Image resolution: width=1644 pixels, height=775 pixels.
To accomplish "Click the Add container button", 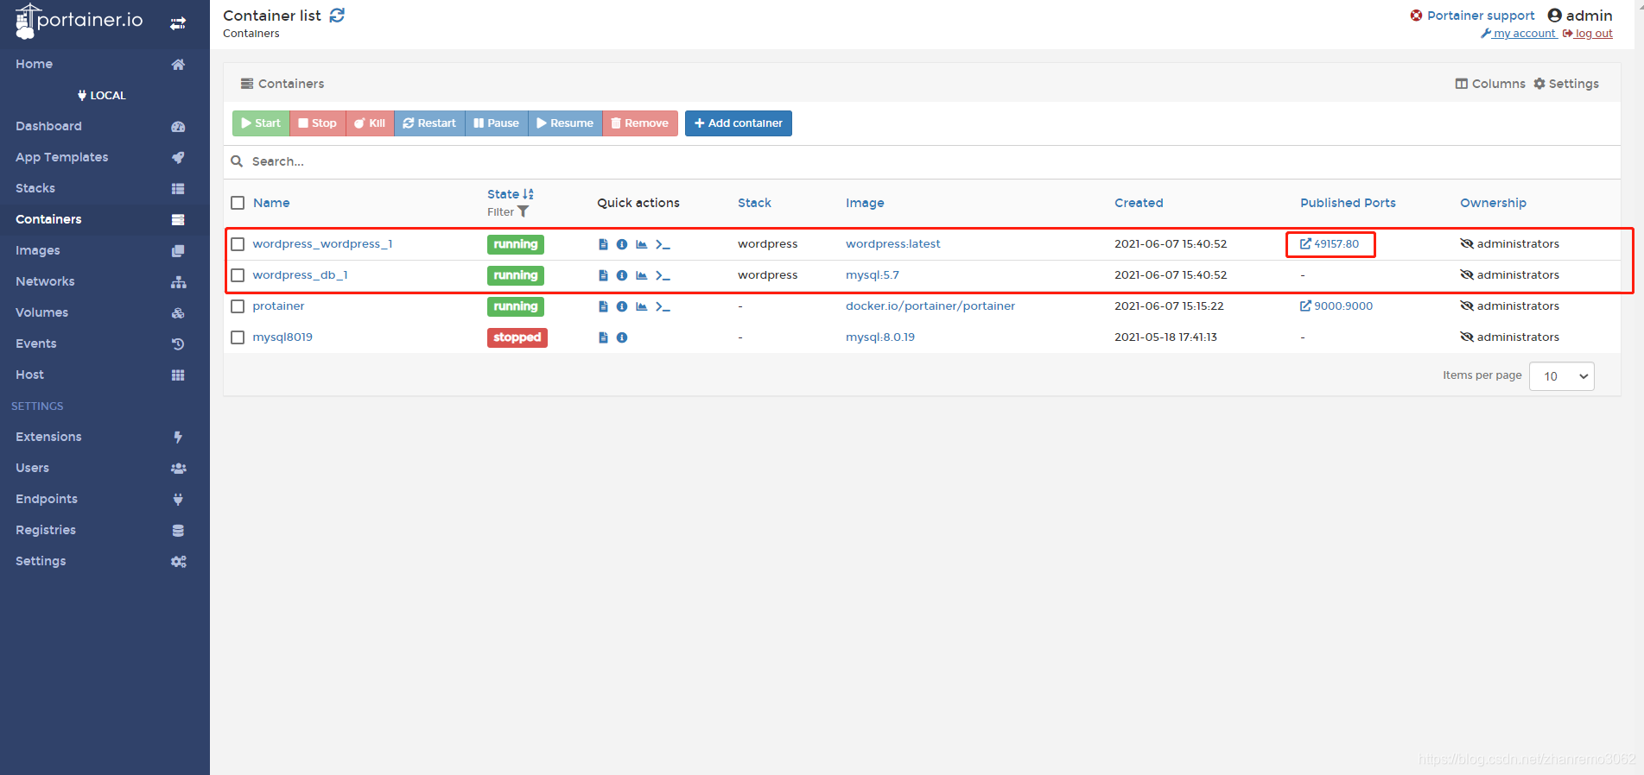I will (739, 123).
